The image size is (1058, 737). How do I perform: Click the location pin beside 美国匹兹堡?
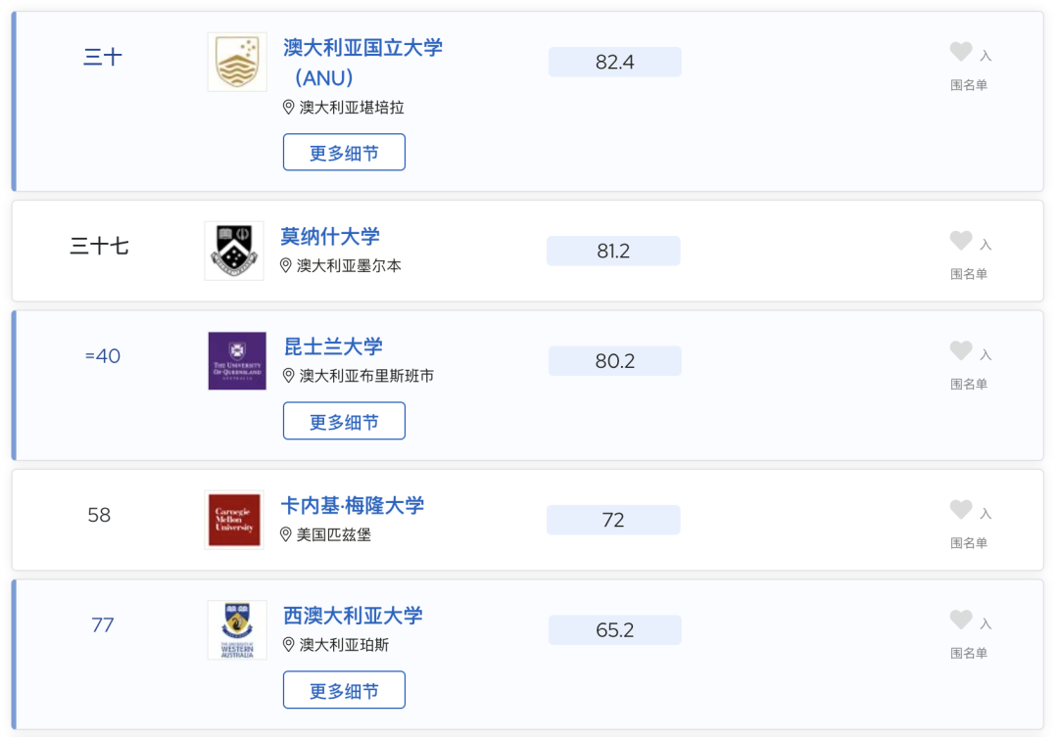point(285,534)
